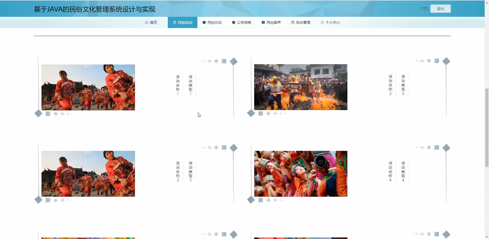The image size is (489, 239).
Task: Open 后台管理 from the navigation bar
Action: pyautogui.click(x=301, y=22)
